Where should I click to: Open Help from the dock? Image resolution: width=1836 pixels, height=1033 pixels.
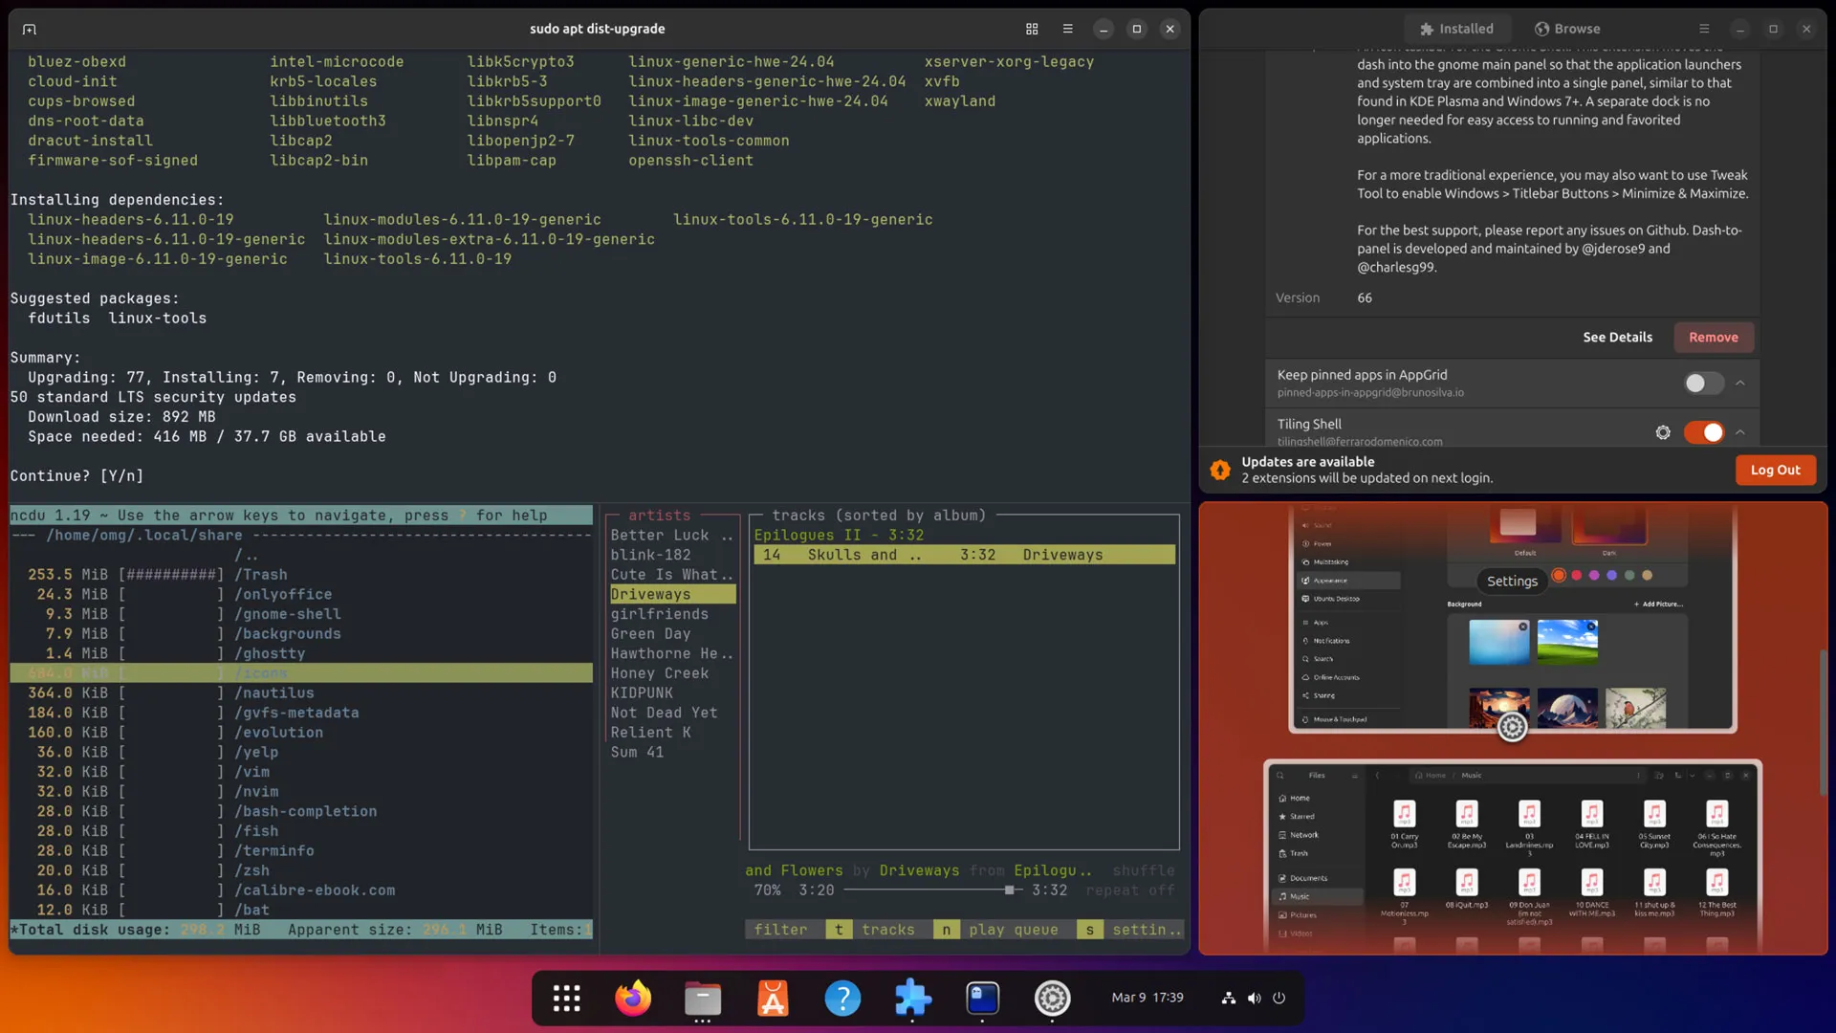coord(842,999)
